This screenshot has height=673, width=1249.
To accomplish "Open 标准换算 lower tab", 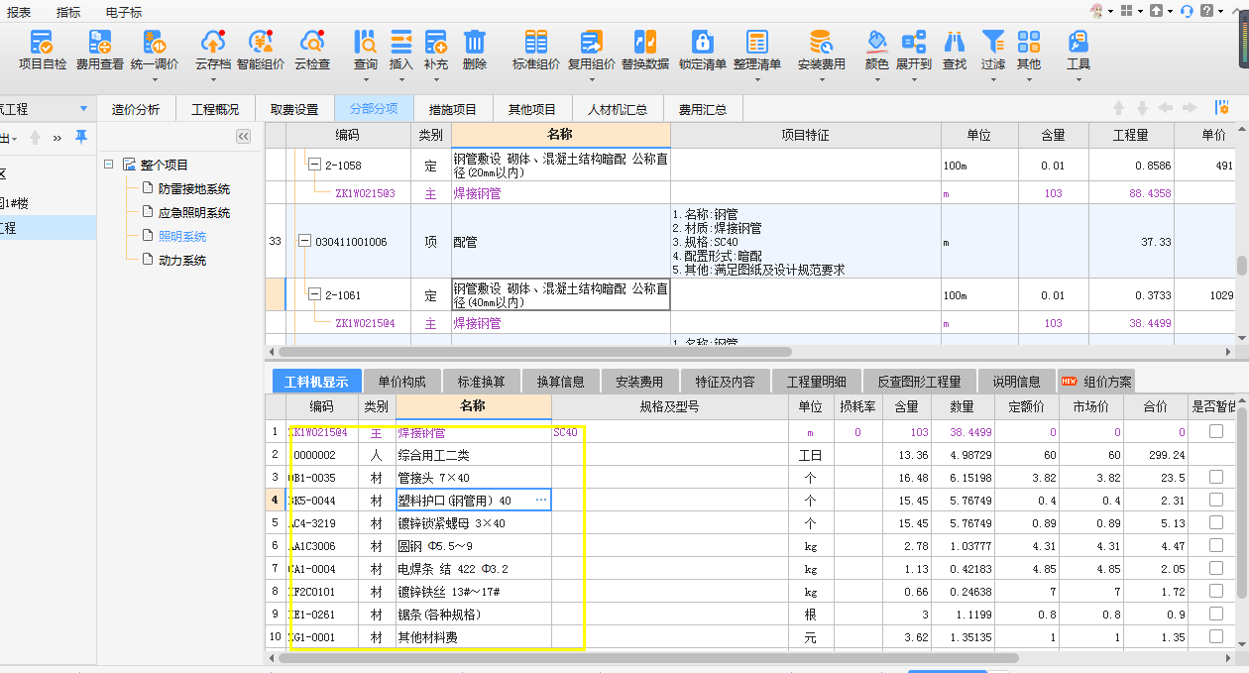I will pos(481,382).
